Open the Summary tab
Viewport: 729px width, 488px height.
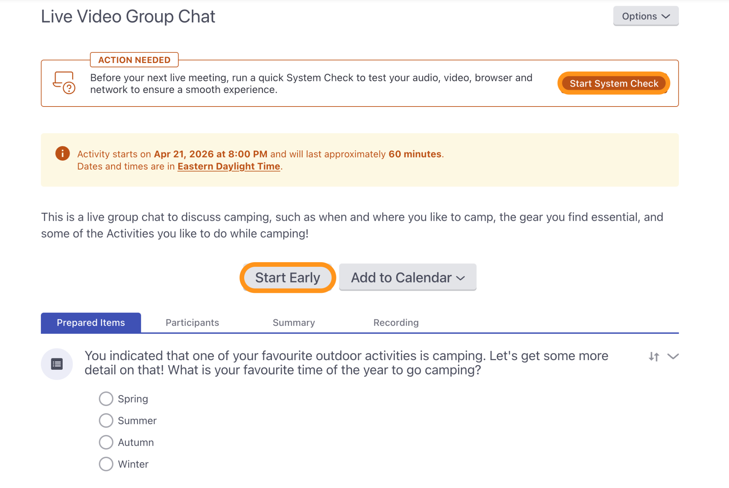pyautogui.click(x=294, y=323)
